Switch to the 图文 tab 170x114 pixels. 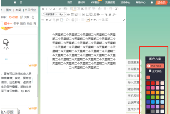[9, 10]
